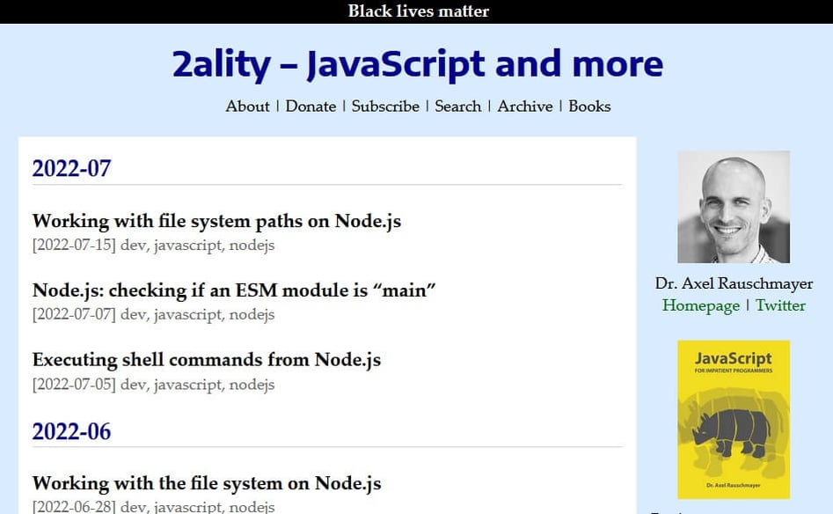833x514 pixels.
Task: Visit Axel Rauschmayer's Homepage link
Action: [x=701, y=305]
